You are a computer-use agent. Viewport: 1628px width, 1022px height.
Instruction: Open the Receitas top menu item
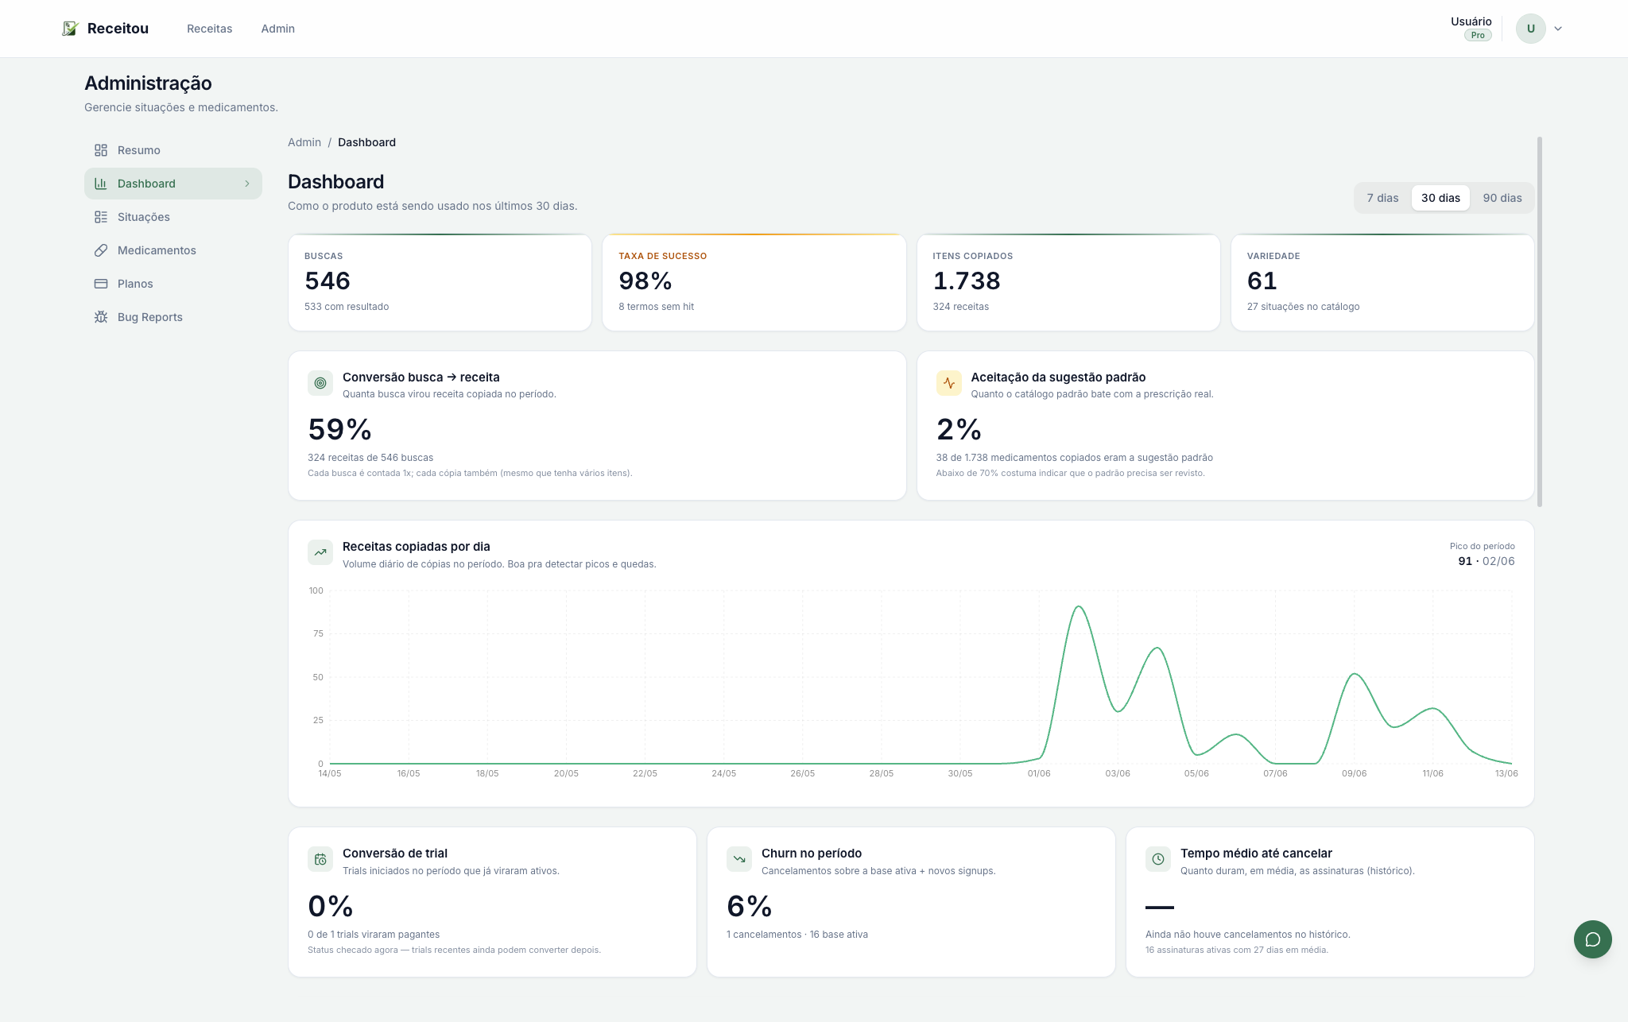[x=210, y=29]
